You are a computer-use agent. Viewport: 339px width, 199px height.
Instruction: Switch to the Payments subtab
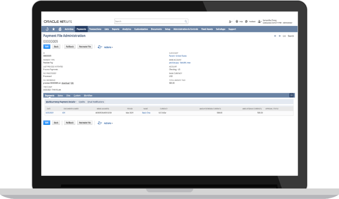pyautogui.click(x=49, y=96)
